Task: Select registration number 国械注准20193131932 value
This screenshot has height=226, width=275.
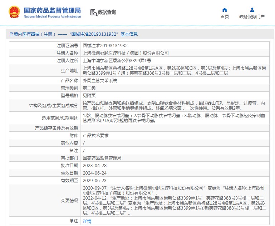Action: point(105,46)
